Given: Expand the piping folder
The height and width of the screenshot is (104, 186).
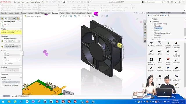Looking at the screenshot, I should (x=153, y=35).
